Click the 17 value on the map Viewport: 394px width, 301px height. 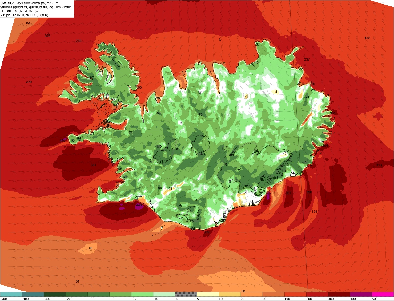(247, 97)
